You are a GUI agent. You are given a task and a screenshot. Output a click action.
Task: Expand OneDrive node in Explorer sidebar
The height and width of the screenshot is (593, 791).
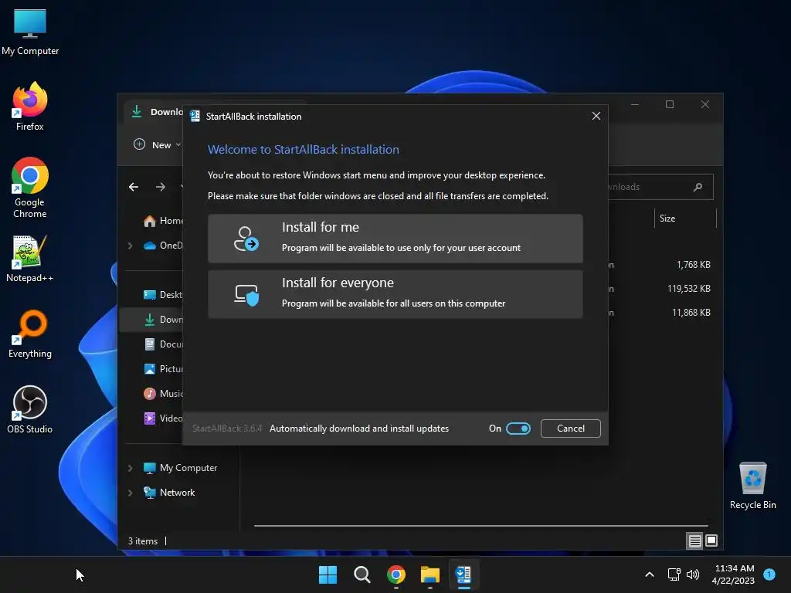[x=130, y=246]
